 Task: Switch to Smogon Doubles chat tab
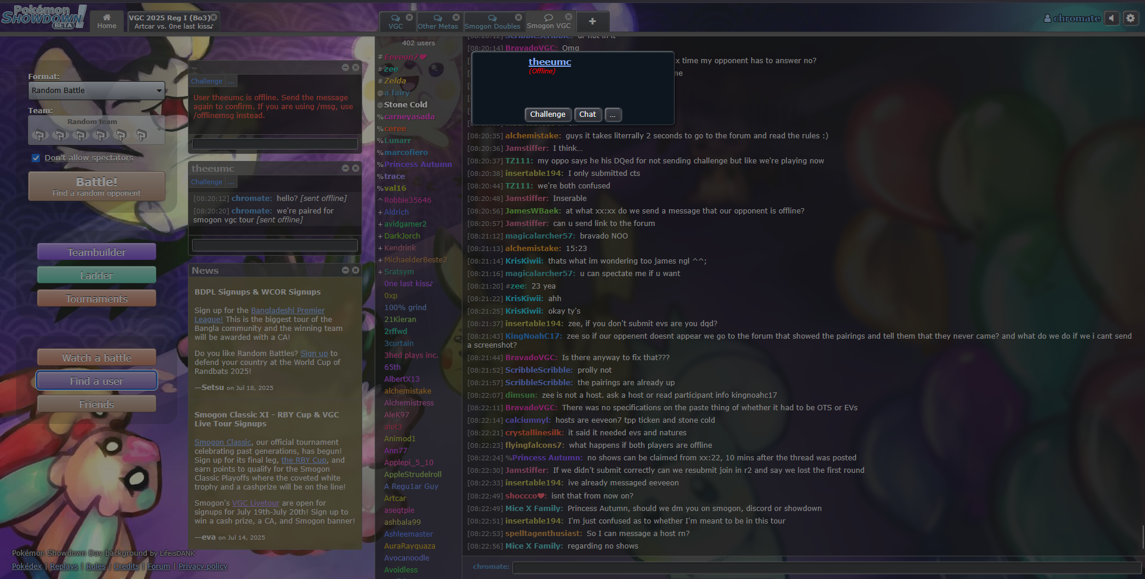click(492, 21)
